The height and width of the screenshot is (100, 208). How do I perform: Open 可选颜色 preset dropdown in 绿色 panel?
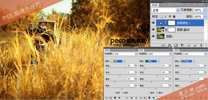click(x=160, y=54)
